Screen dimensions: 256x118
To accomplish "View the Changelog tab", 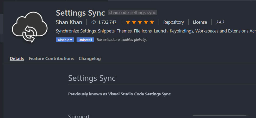I will click(90, 58).
